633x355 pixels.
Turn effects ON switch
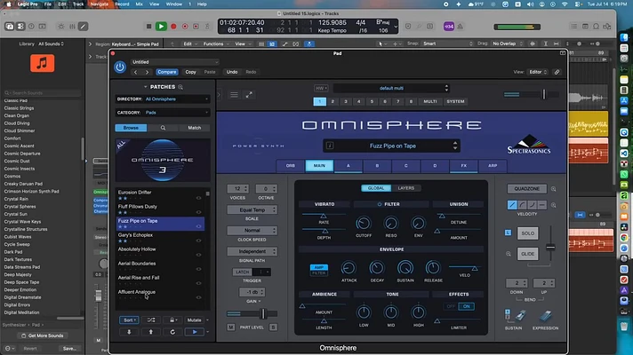pyautogui.click(x=466, y=307)
